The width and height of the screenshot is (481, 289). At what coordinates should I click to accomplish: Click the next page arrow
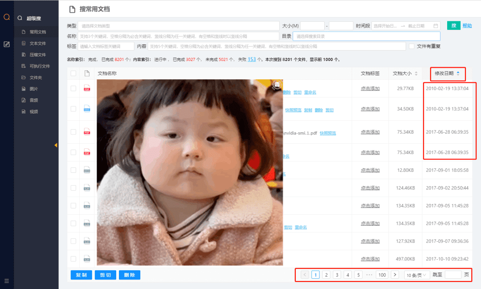(x=395, y=275)
